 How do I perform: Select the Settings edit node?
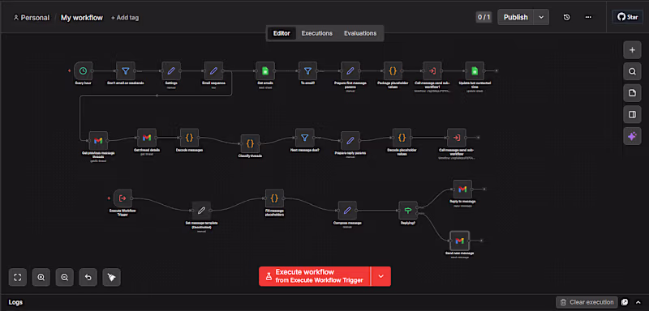[x=171, y=71]
